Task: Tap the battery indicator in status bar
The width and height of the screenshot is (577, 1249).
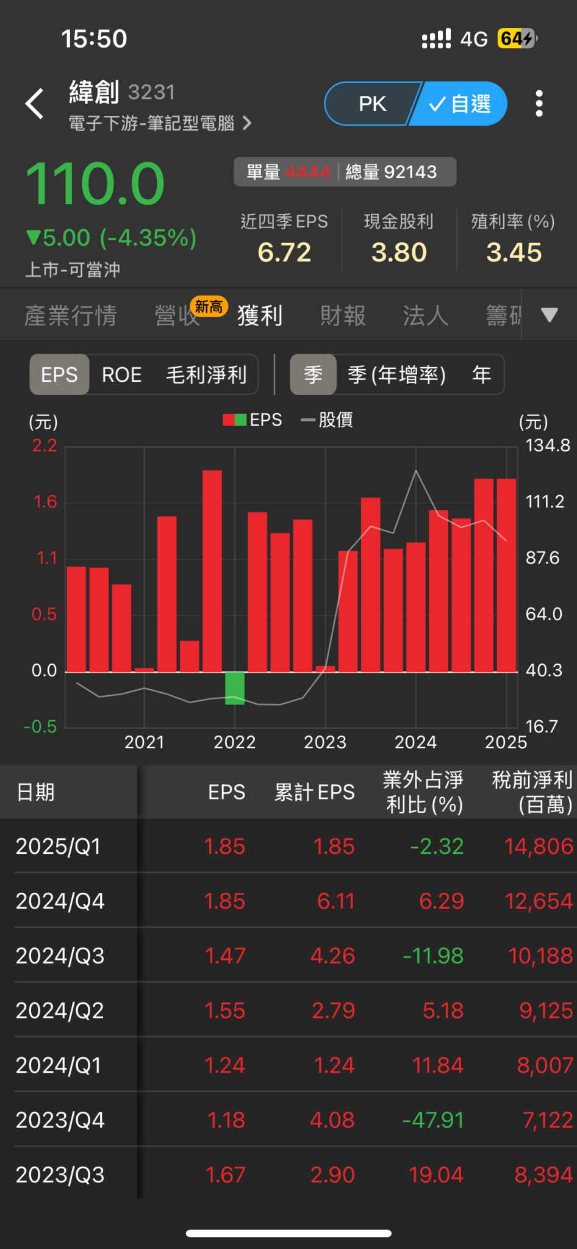Action: [x=517, y=39]
